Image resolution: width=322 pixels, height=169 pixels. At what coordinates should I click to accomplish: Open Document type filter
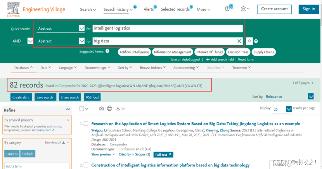pos(97,68)
